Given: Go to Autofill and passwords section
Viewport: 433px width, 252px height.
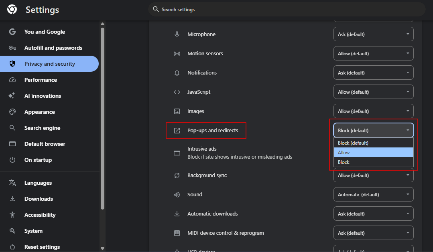Looking at the screenshot, I should 49,48.
